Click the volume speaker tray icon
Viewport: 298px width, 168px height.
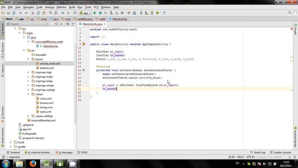tap(264, 164)
